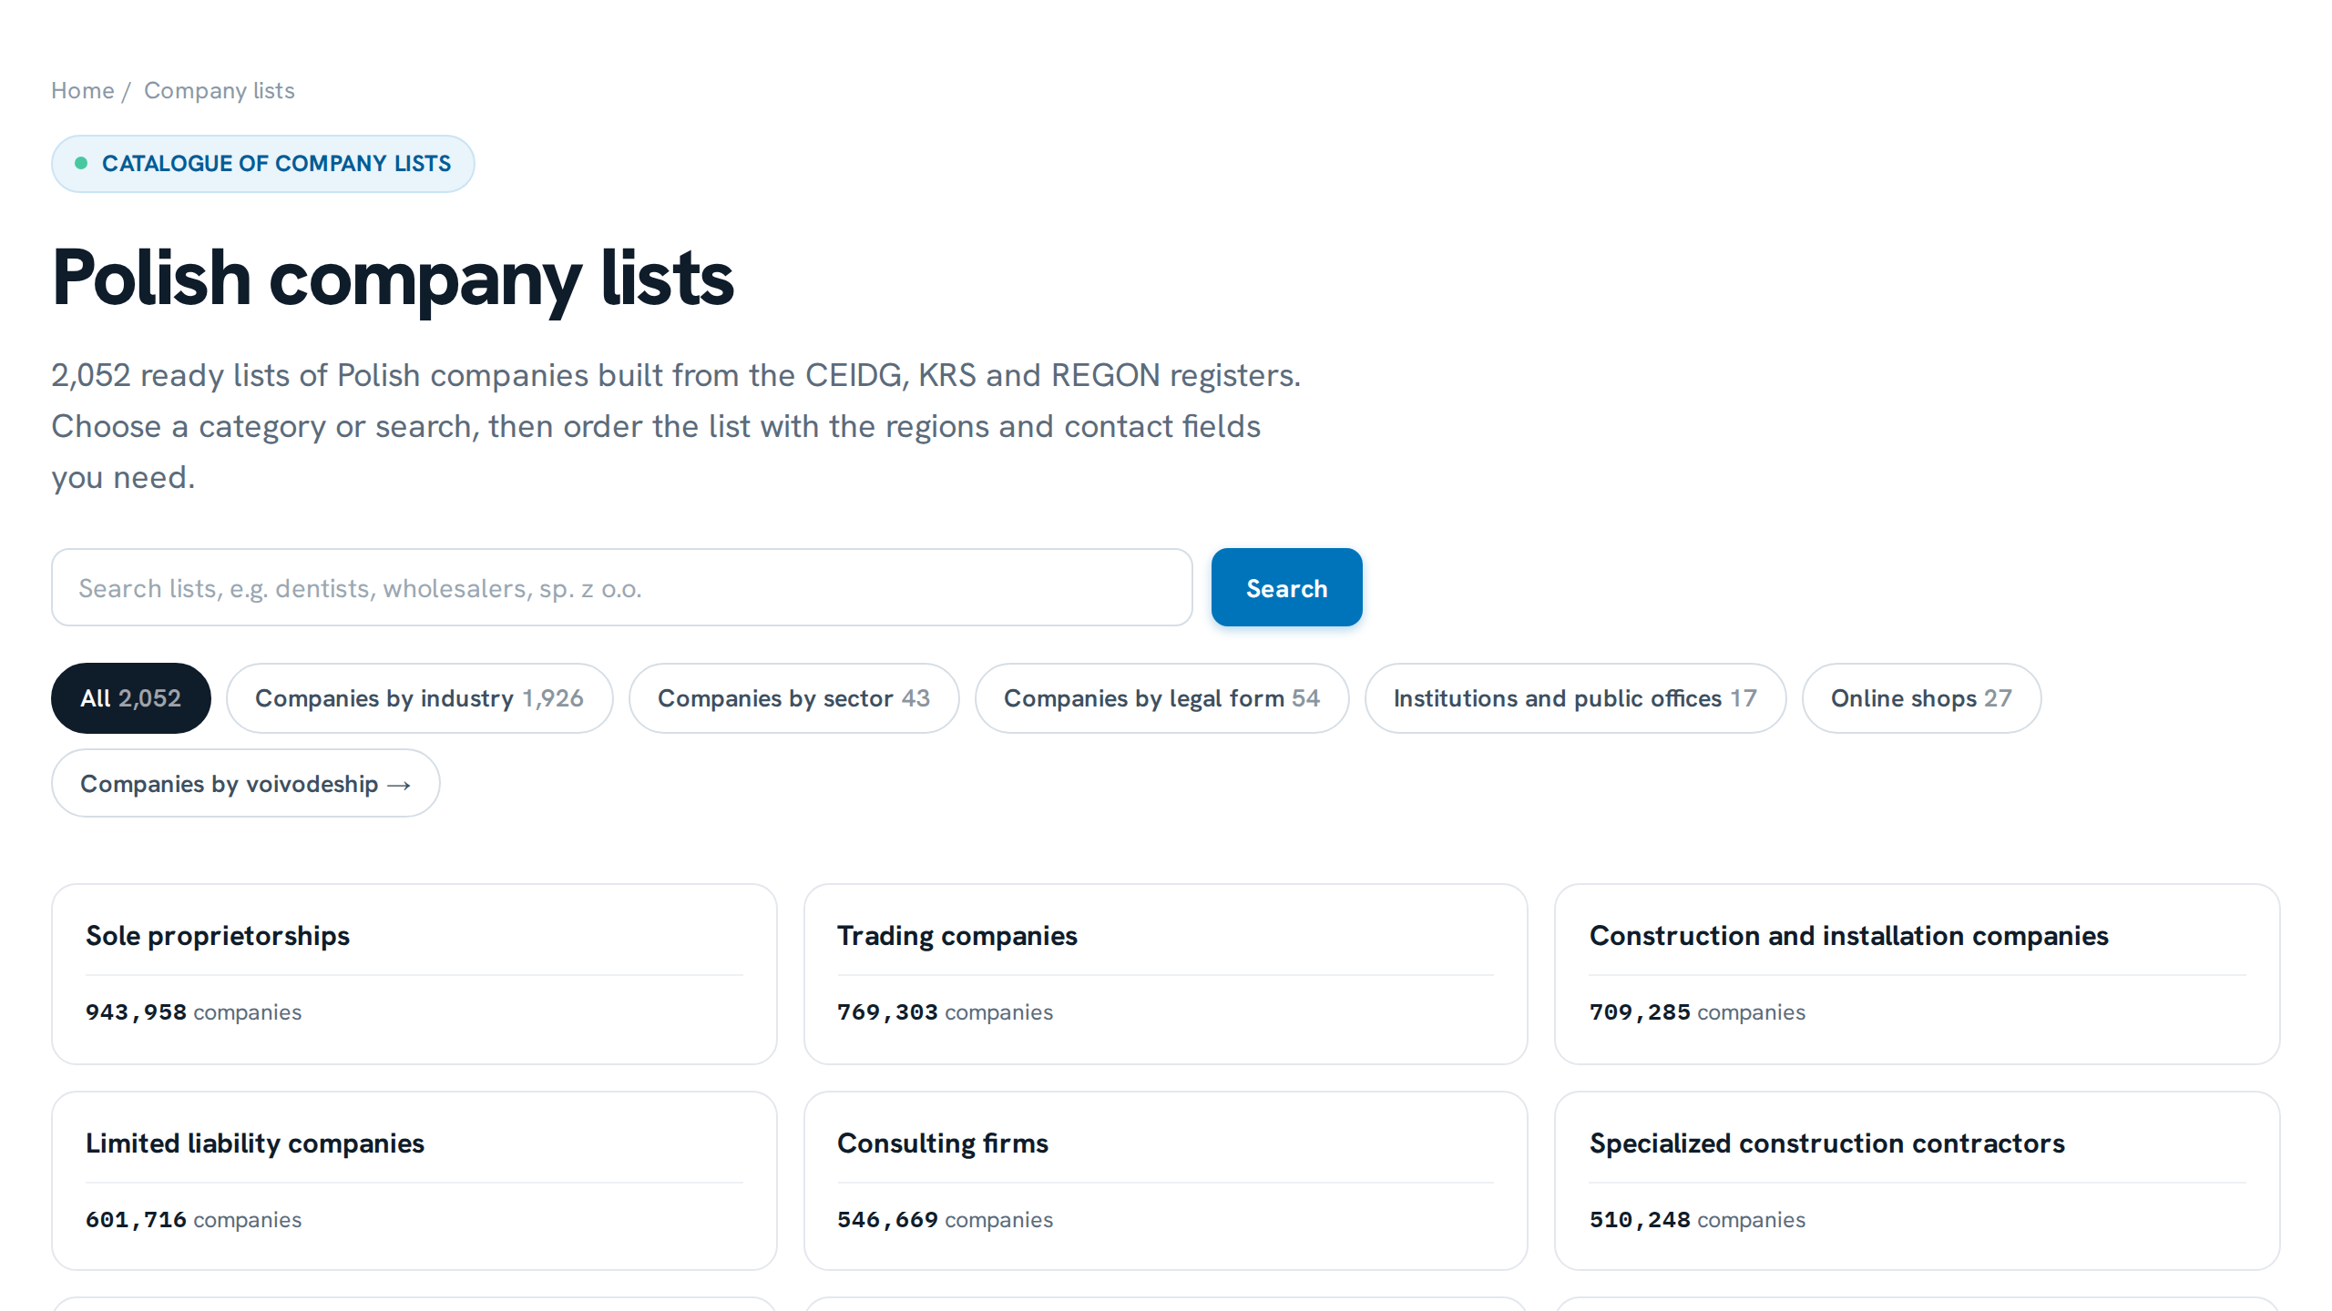
Task: Select the All 2,052 filter tab
Action: coord(130,698)
